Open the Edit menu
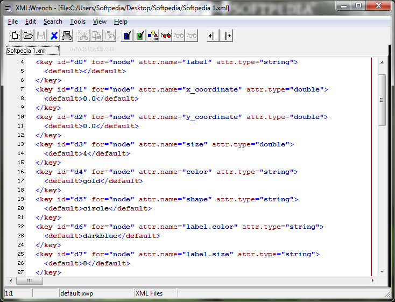The image size is (395, 302). tap(31, 22)
